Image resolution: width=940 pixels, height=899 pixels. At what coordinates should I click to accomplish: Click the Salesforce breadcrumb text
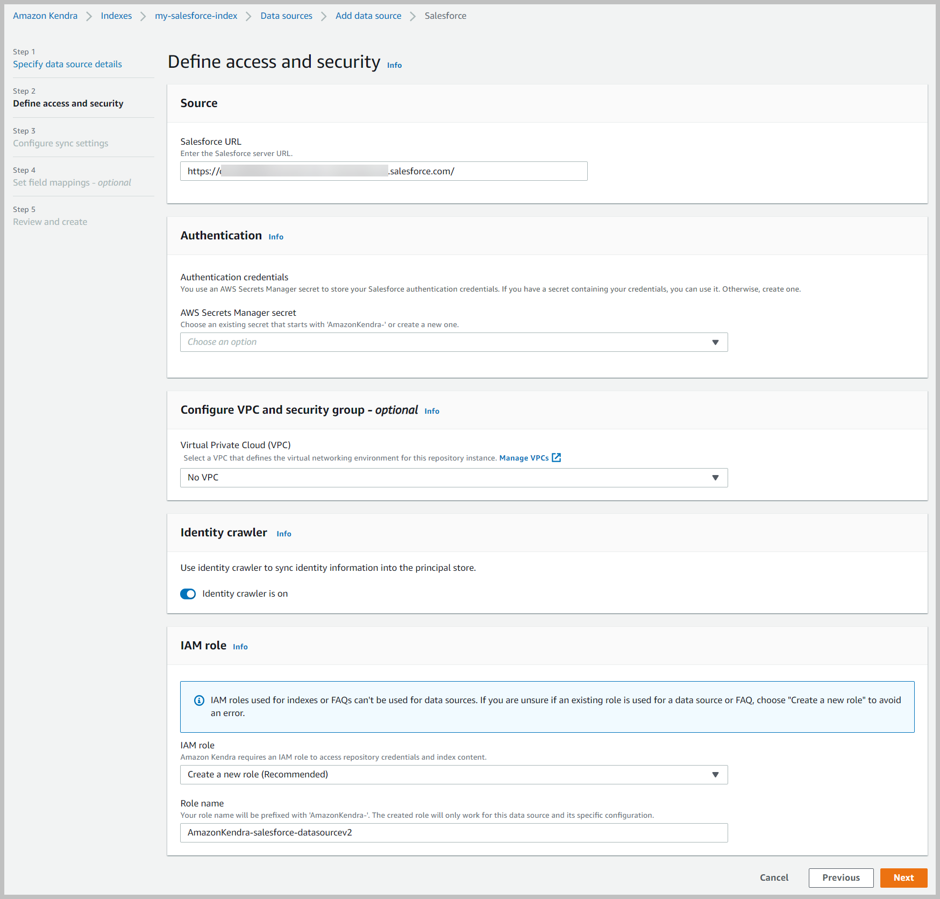[445, 16]
